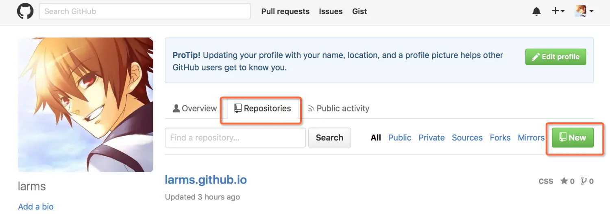The image size is (610, 216).
Task: Click the Add a bio link
Action: point(36,207)
